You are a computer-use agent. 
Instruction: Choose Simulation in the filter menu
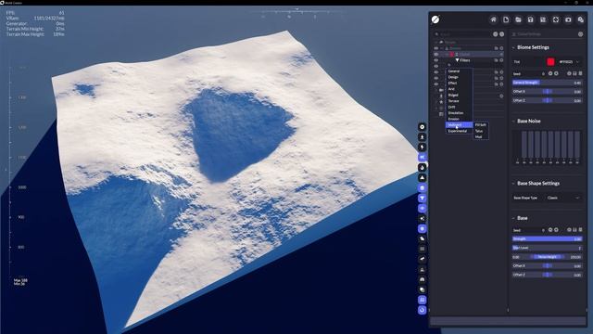460,113
